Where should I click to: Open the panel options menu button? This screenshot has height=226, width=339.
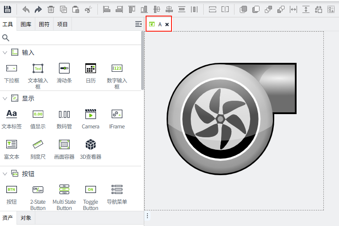pyautogui.click(x=138, y=24)
